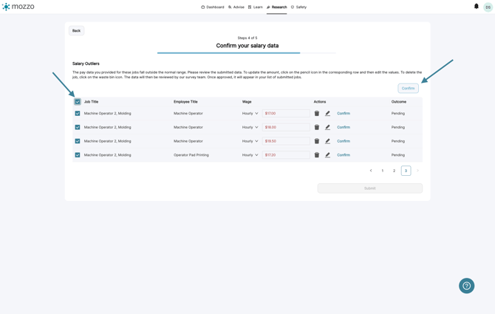
Task: Open the user profile avatar
Action: coord(488,7)
